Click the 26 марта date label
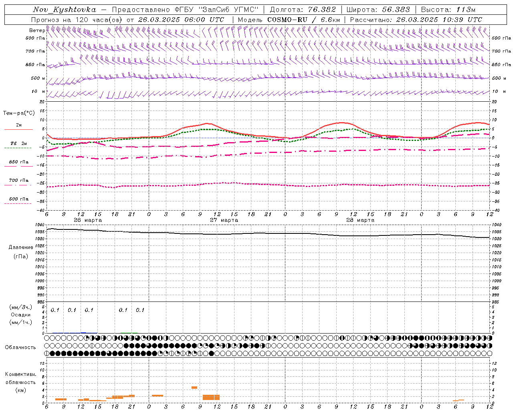Screen dimensions: 513x410 (88, 220)
